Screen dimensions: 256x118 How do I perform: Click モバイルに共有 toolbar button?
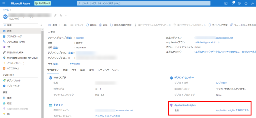218,25
